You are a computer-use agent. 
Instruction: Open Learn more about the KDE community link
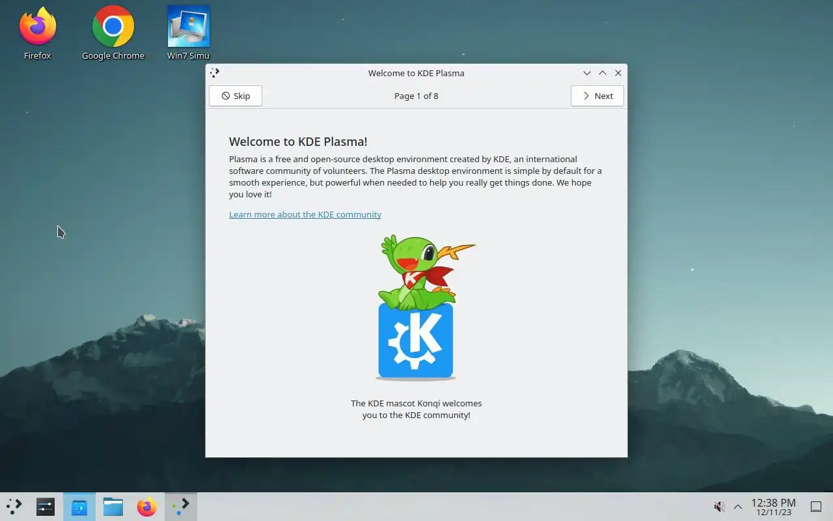pyautogui.click(x=305, y=214)
